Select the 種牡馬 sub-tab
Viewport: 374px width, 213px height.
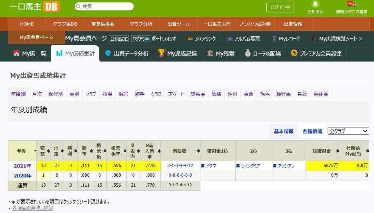(283, 94)
